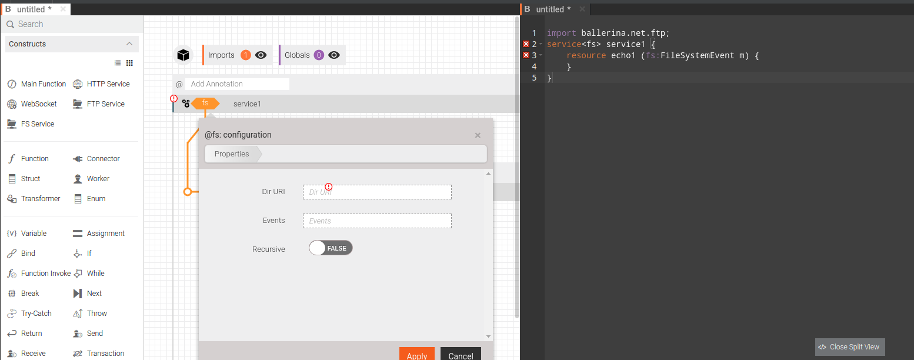Pick the Transaction statement icon

(x=78, y=354)
